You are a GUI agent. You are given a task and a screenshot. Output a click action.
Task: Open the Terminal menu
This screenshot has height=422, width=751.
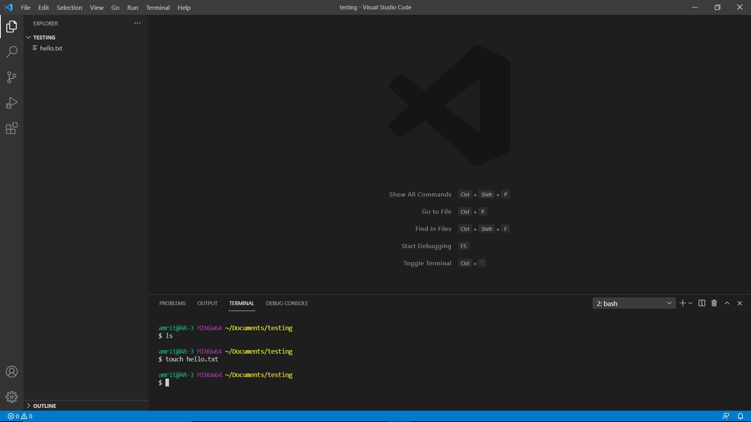[158, 7]
